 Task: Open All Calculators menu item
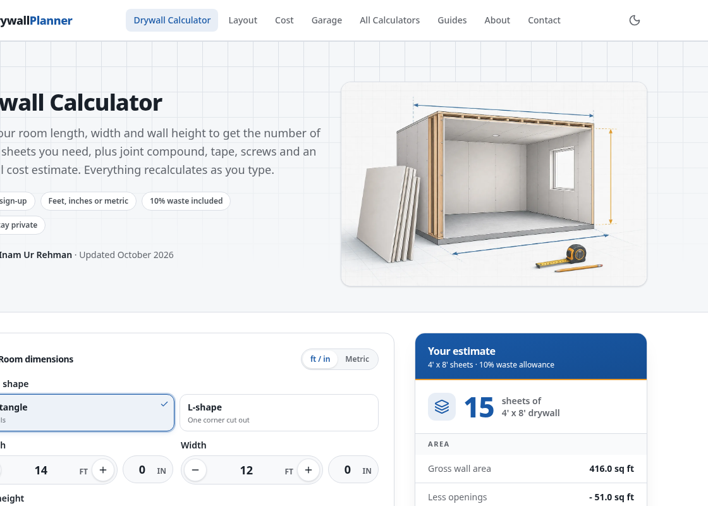click(389, 20)
